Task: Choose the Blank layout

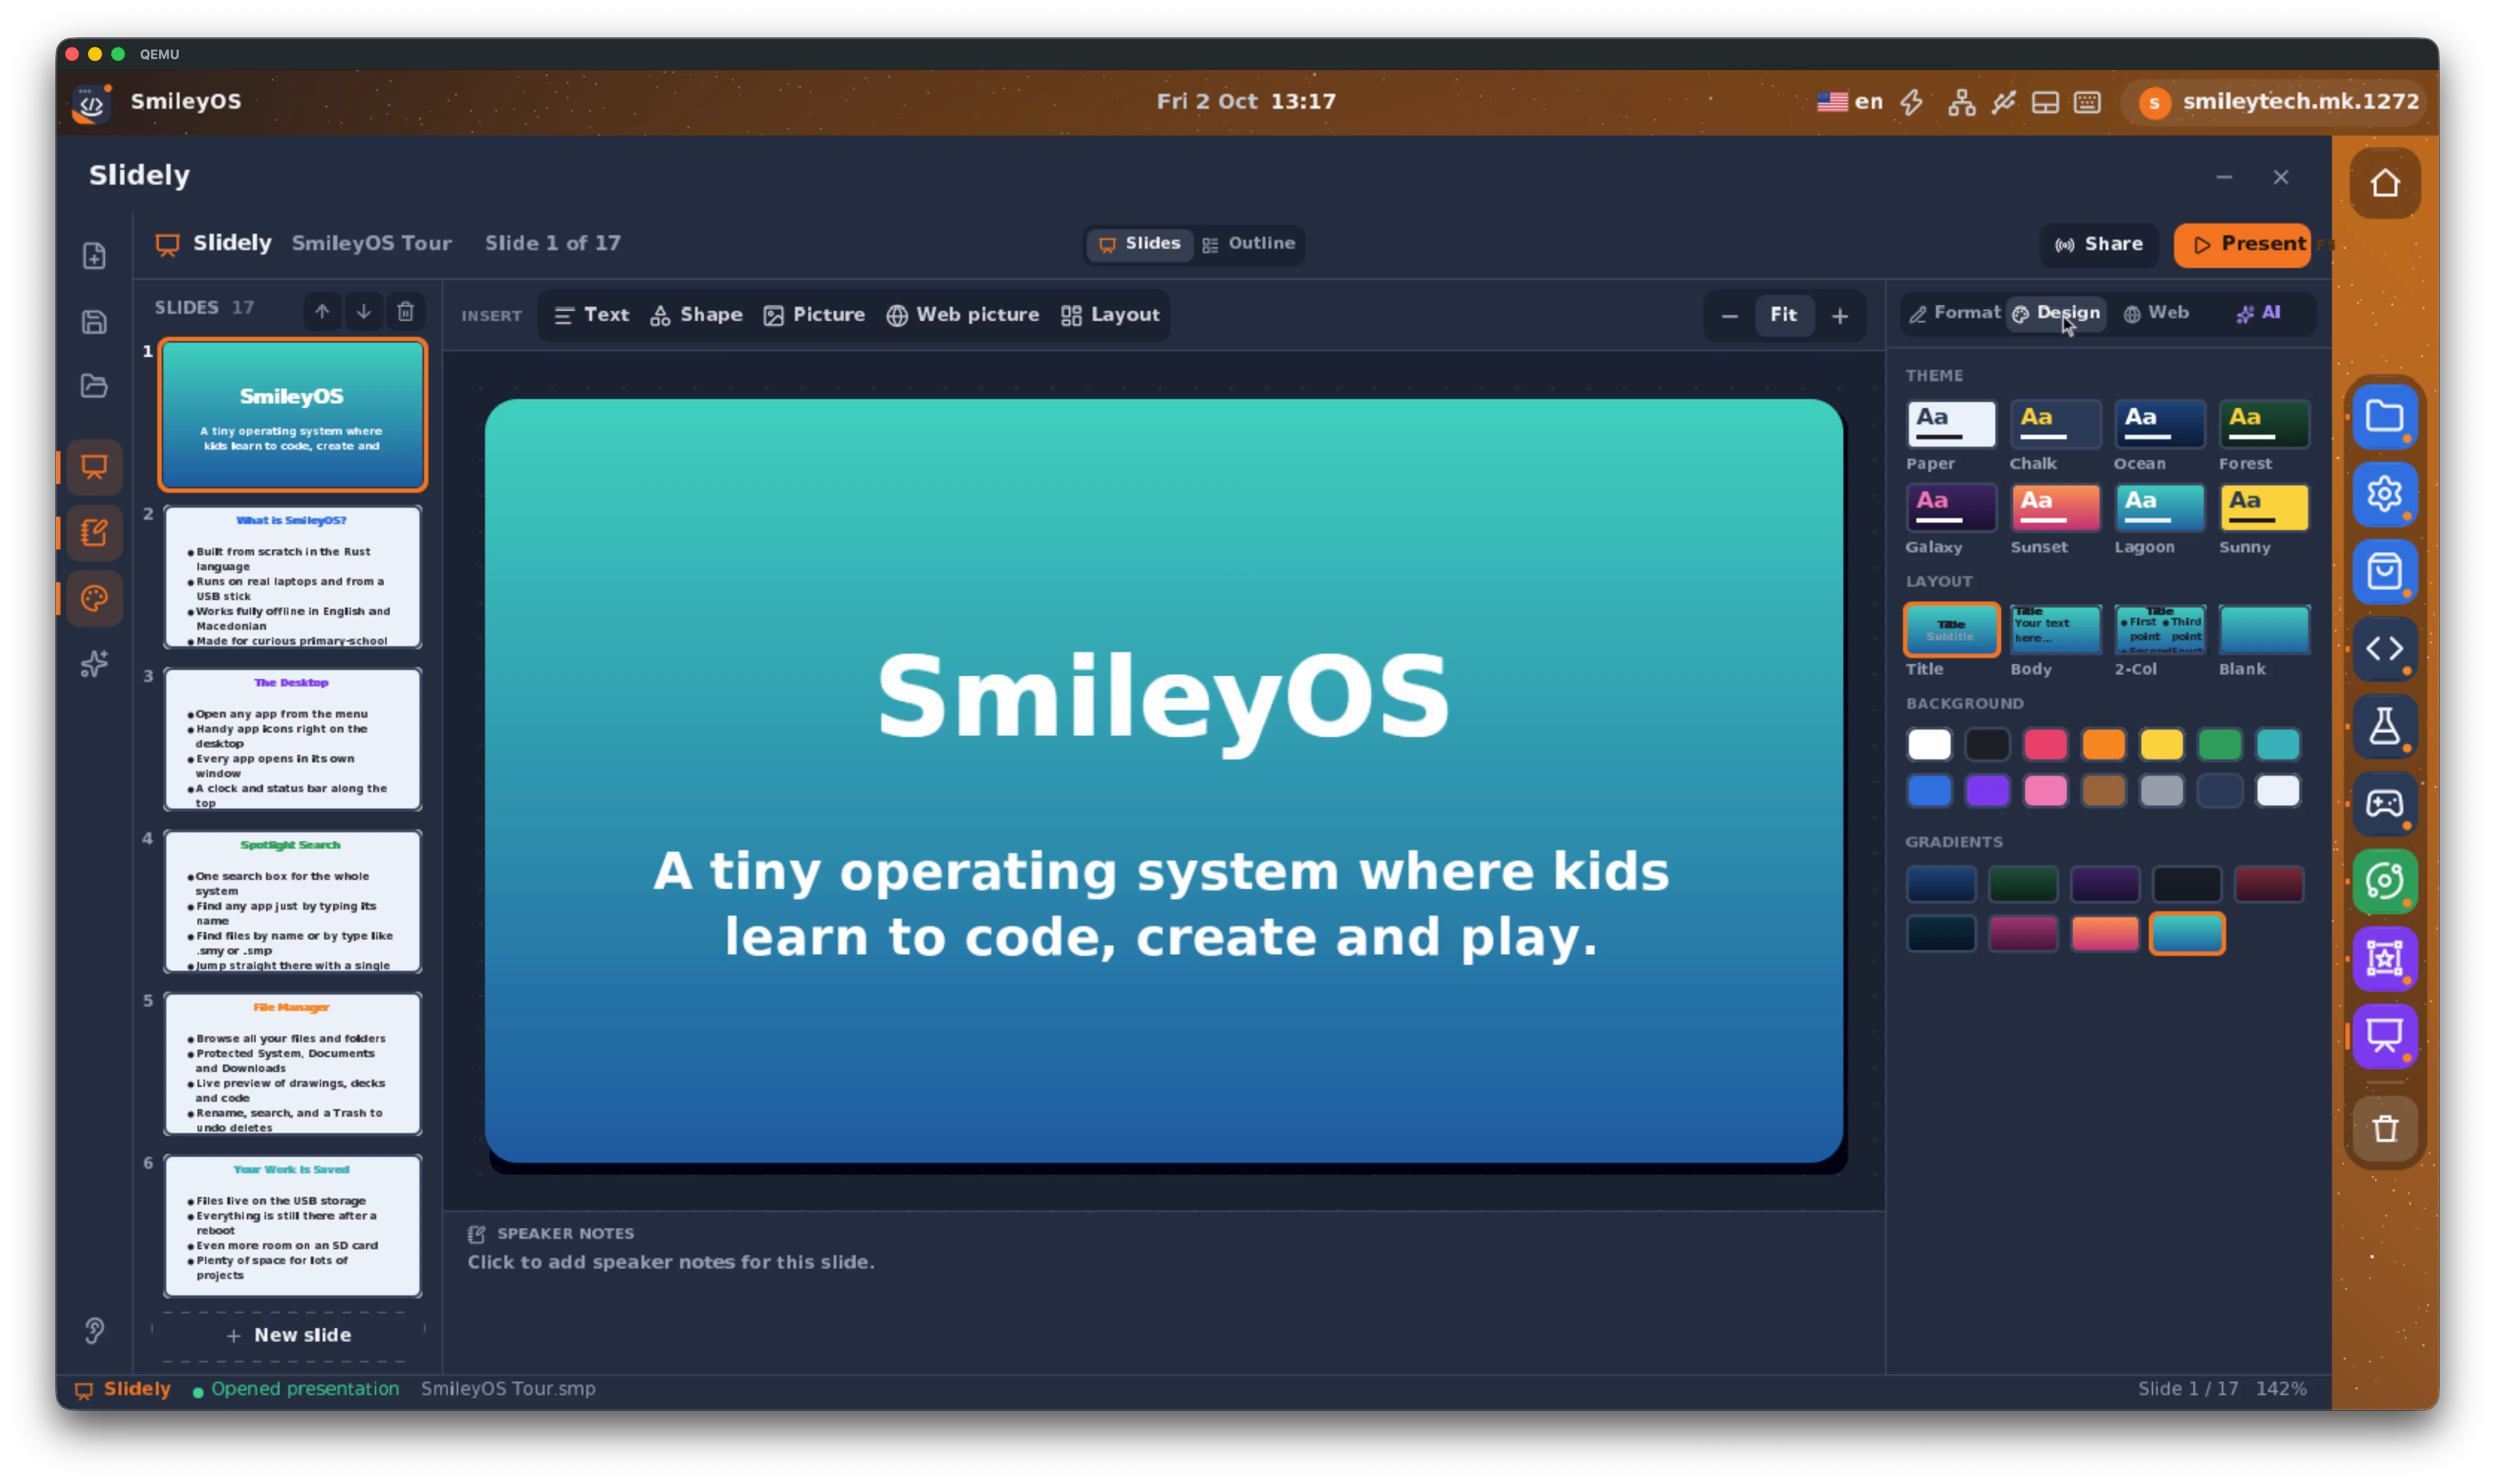Action: [2265, 630]
